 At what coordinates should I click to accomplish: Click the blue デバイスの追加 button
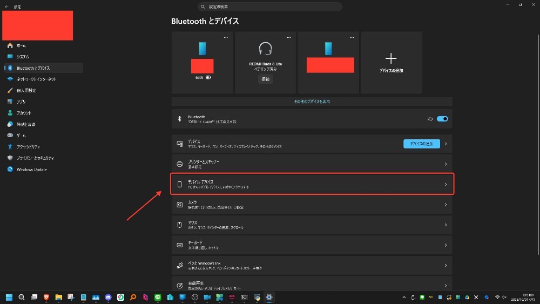[x=422, y=144]
